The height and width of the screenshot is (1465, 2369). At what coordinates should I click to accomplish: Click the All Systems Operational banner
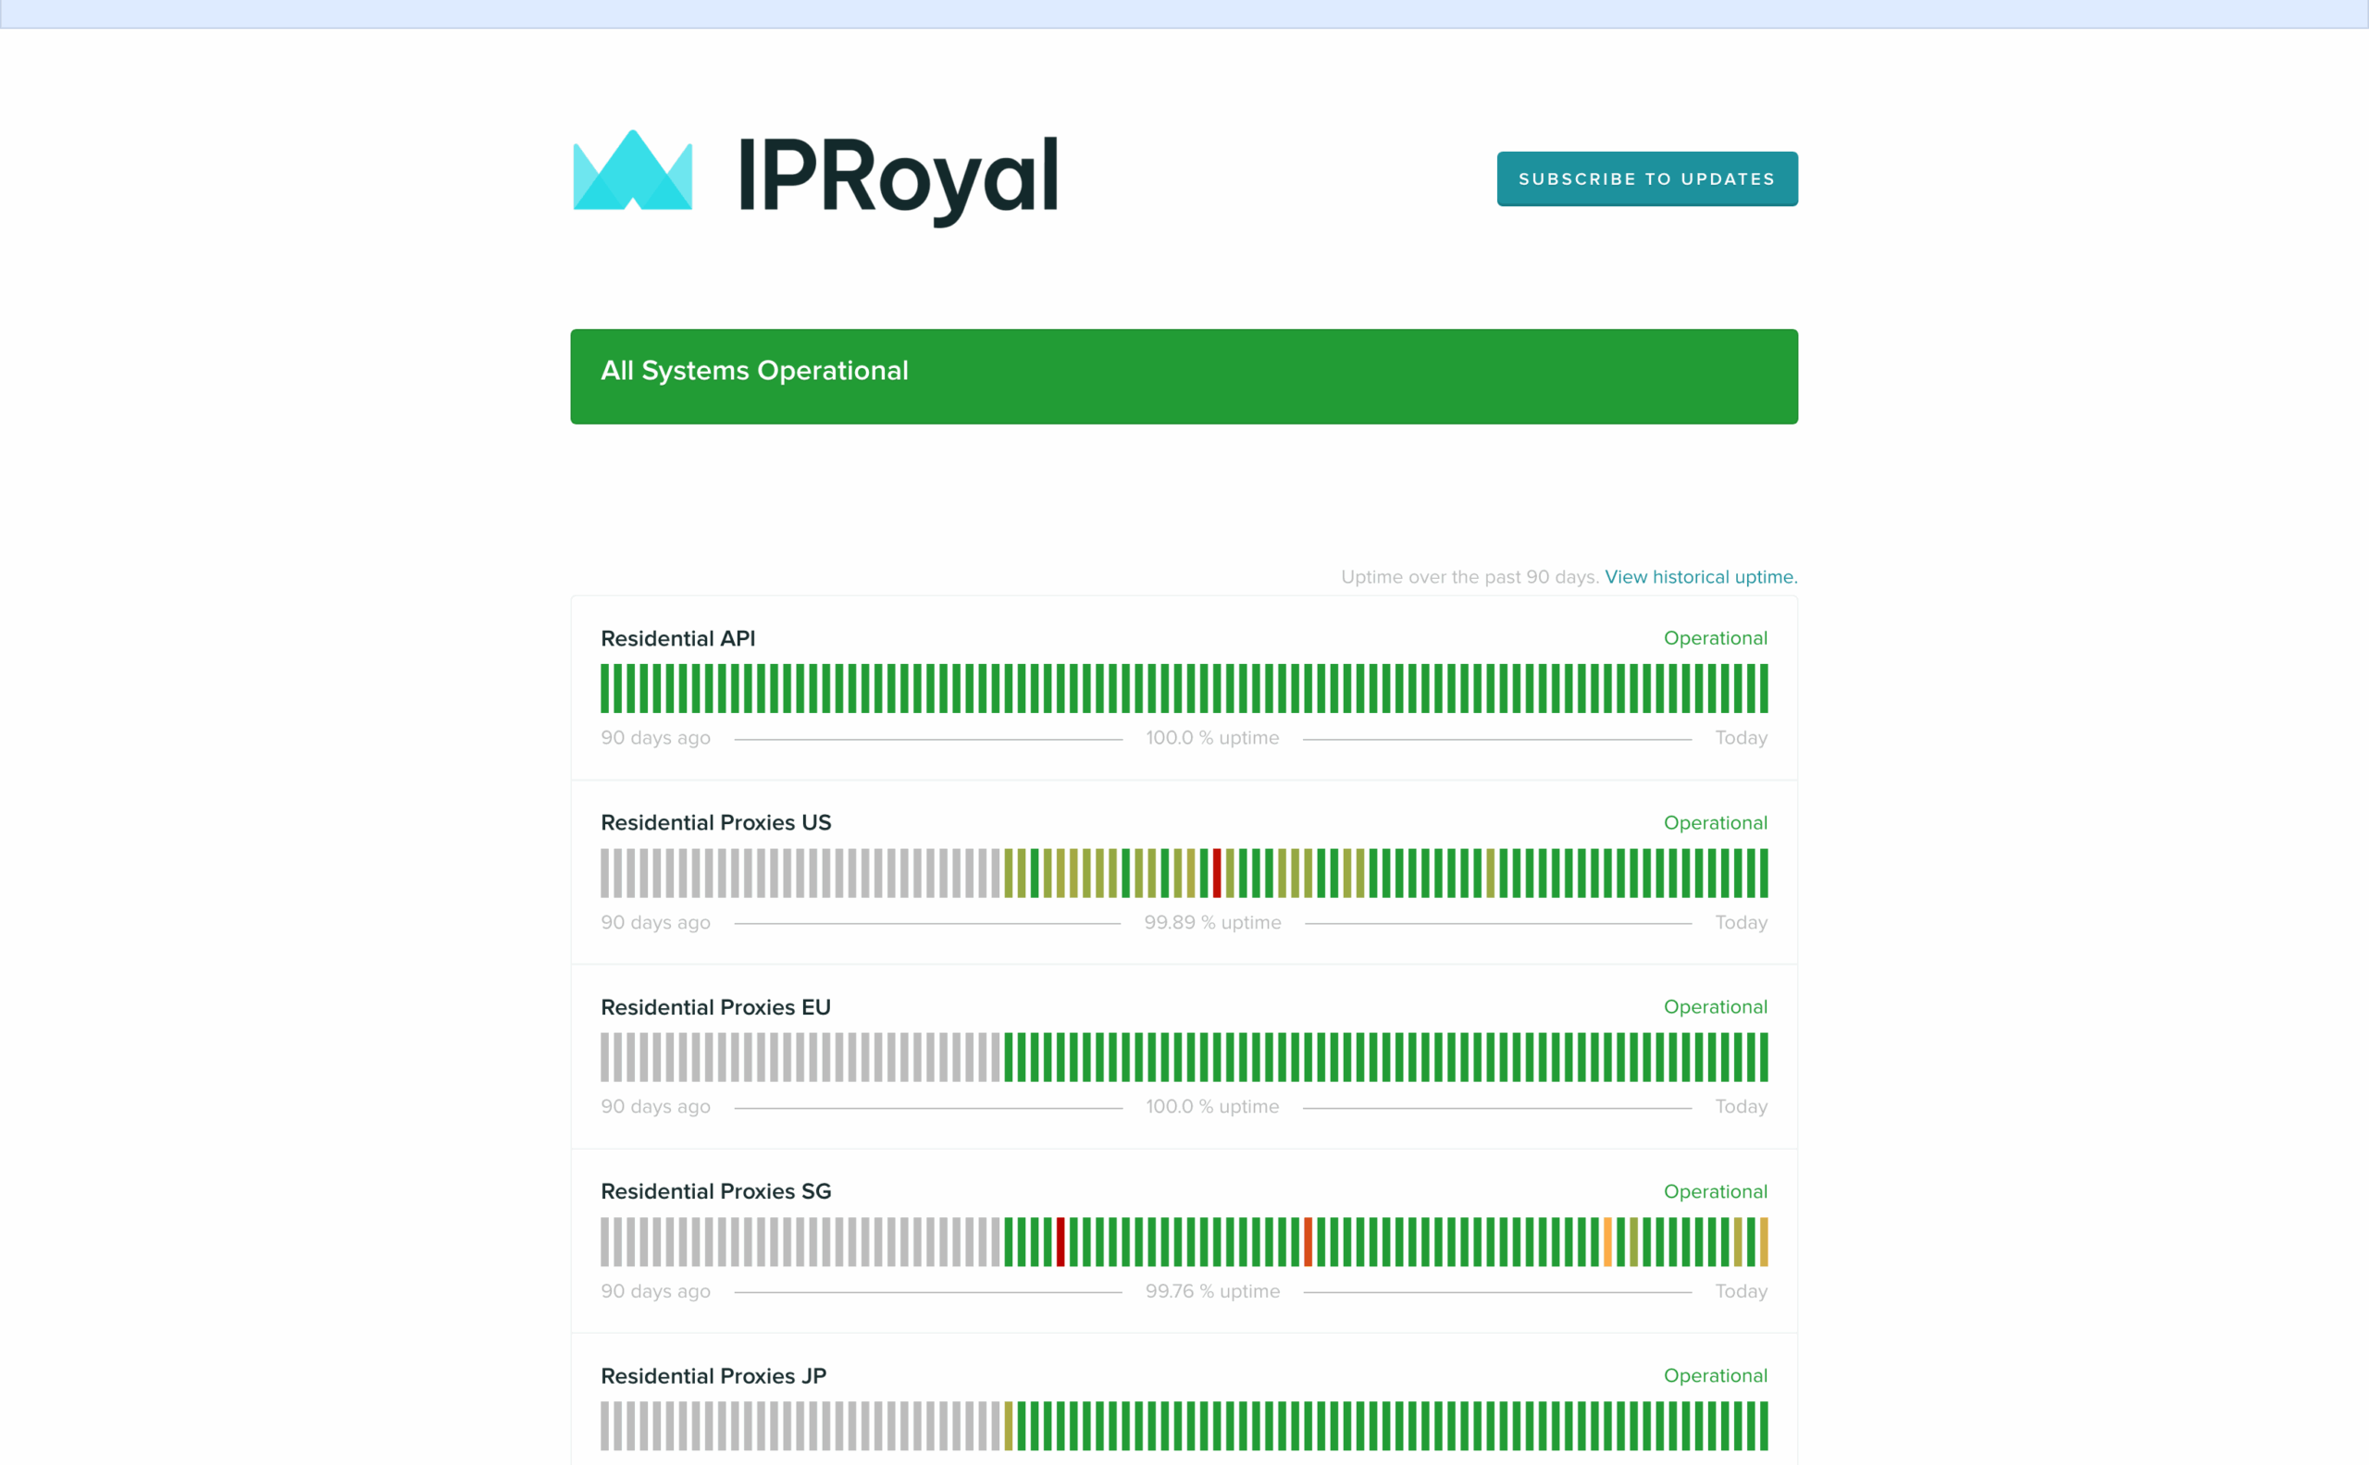(1184, 377)
